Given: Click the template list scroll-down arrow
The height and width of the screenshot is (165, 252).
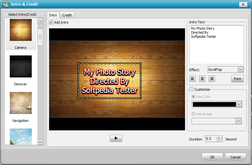Looking at the screenshot, I should pos(40,142).
